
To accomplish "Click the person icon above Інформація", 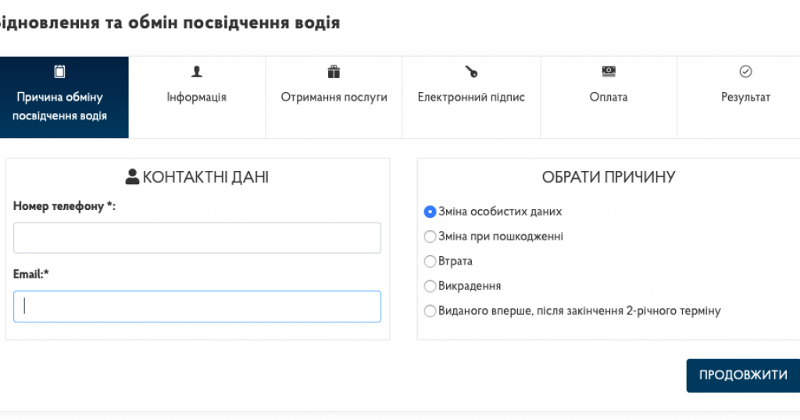I will click(x=196, y=71).
